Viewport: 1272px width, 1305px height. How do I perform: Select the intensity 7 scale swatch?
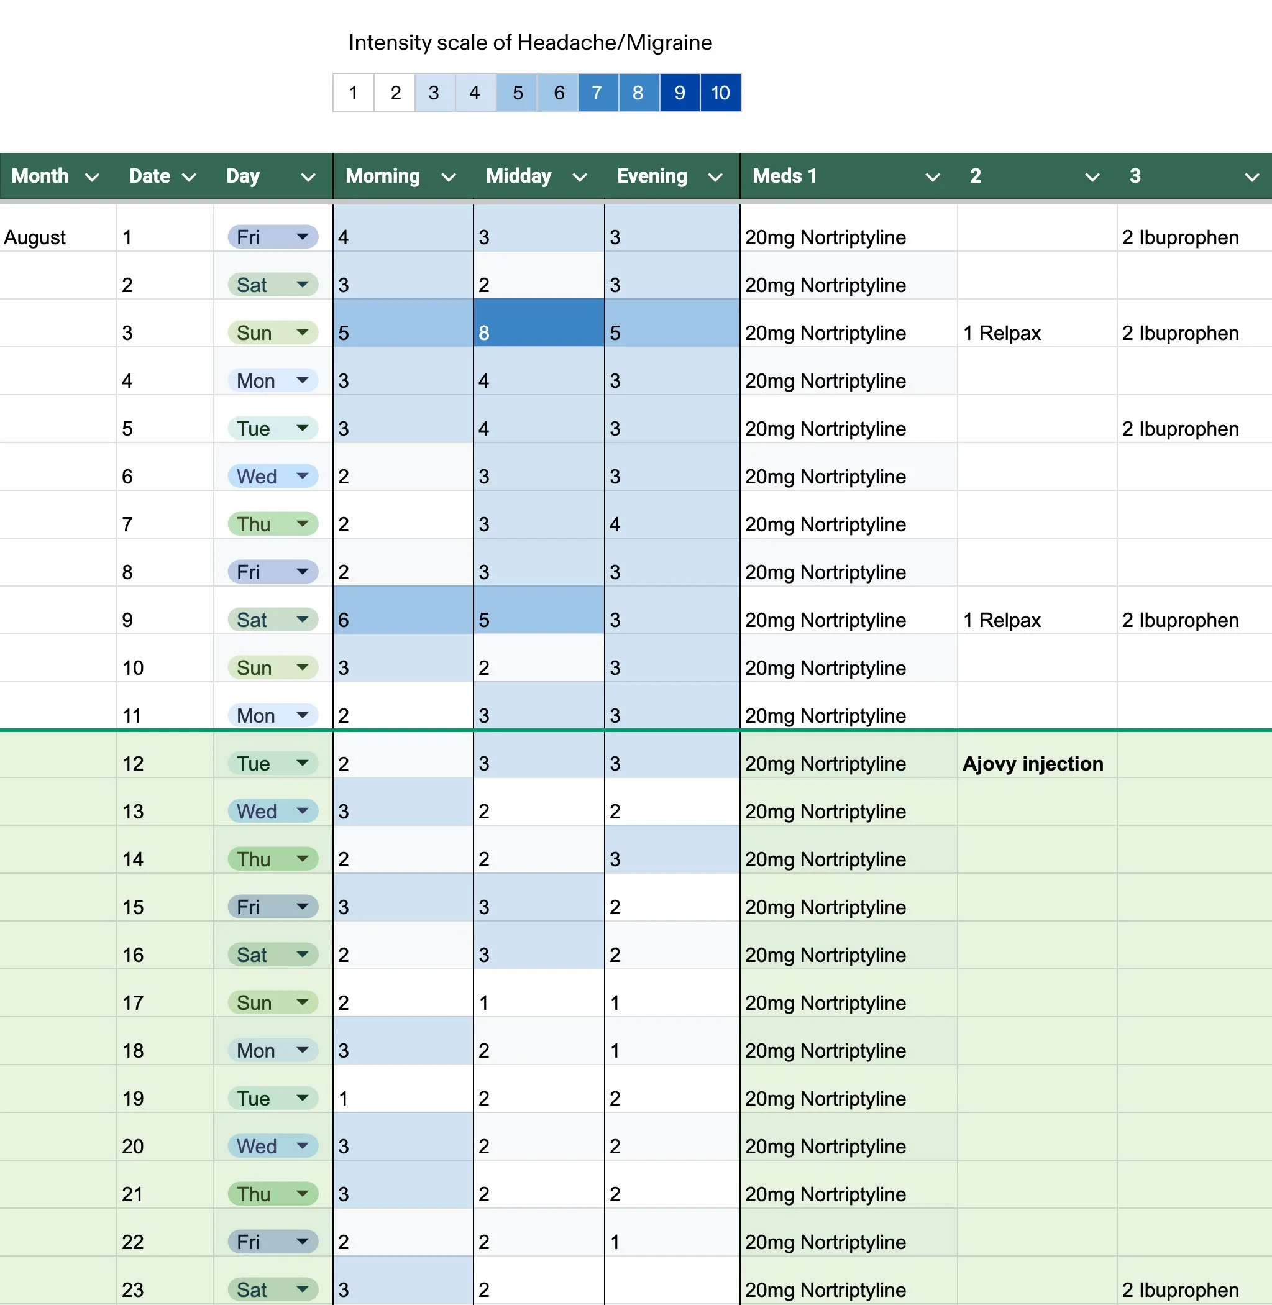(597, 93)
